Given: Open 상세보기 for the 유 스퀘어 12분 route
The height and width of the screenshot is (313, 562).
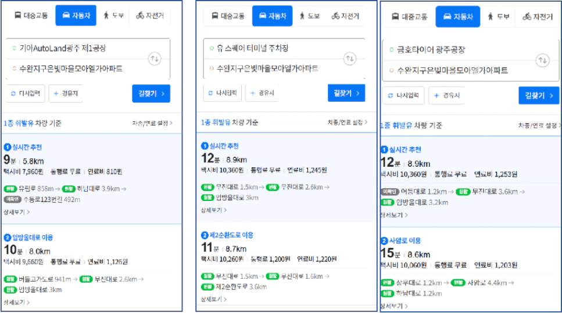Looking at the screenshot, I should tap(214, 210).
